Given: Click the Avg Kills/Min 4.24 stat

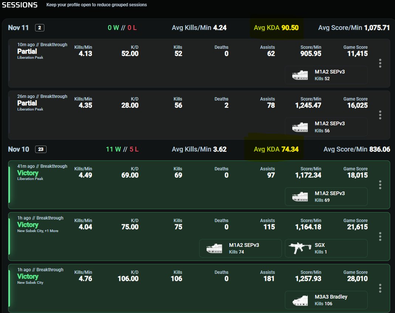Looking at the screenshot, I should point(199,28).
